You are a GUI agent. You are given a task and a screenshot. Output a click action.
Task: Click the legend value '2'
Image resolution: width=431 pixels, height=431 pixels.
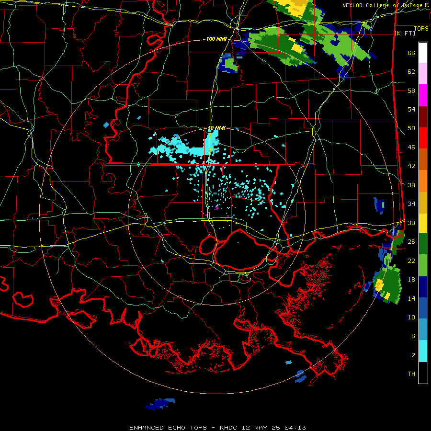[413, 355]
